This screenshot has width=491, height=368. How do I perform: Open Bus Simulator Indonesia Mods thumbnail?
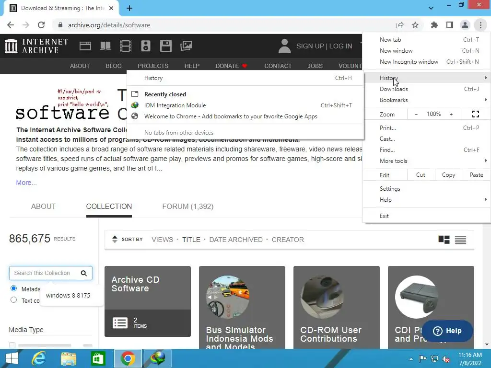[228, 297]
